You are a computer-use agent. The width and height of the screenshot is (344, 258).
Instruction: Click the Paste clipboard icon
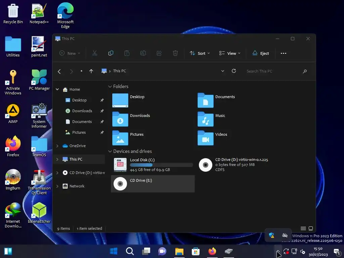click(x=127, y=53)
